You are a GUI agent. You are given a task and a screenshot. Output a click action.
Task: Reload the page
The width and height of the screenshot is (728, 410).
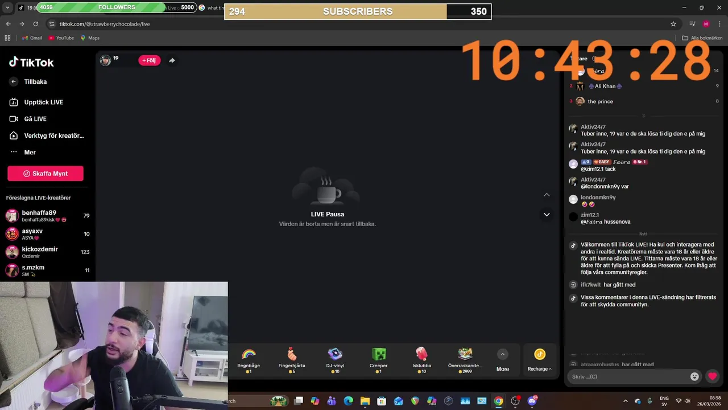(x=35, y=24)
